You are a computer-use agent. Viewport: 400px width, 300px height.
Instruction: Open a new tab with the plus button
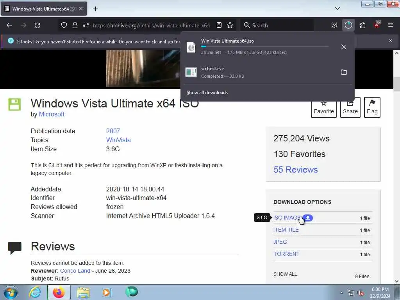click(x=95, y=9)
